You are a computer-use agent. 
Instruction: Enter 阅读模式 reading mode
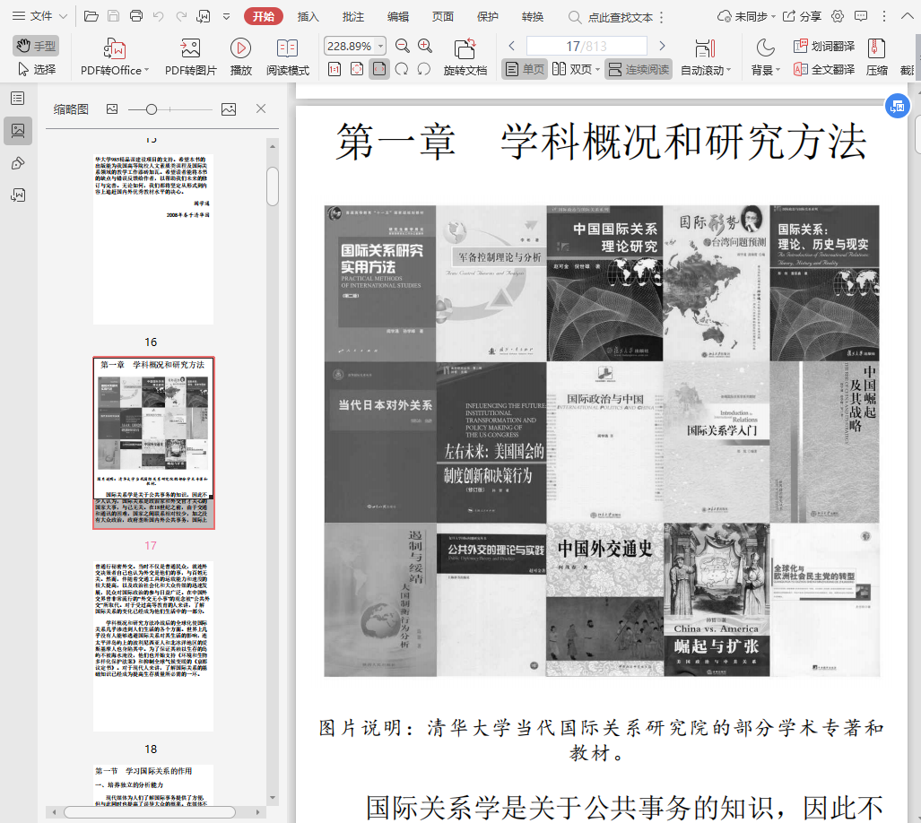click(x=287, y=50)
